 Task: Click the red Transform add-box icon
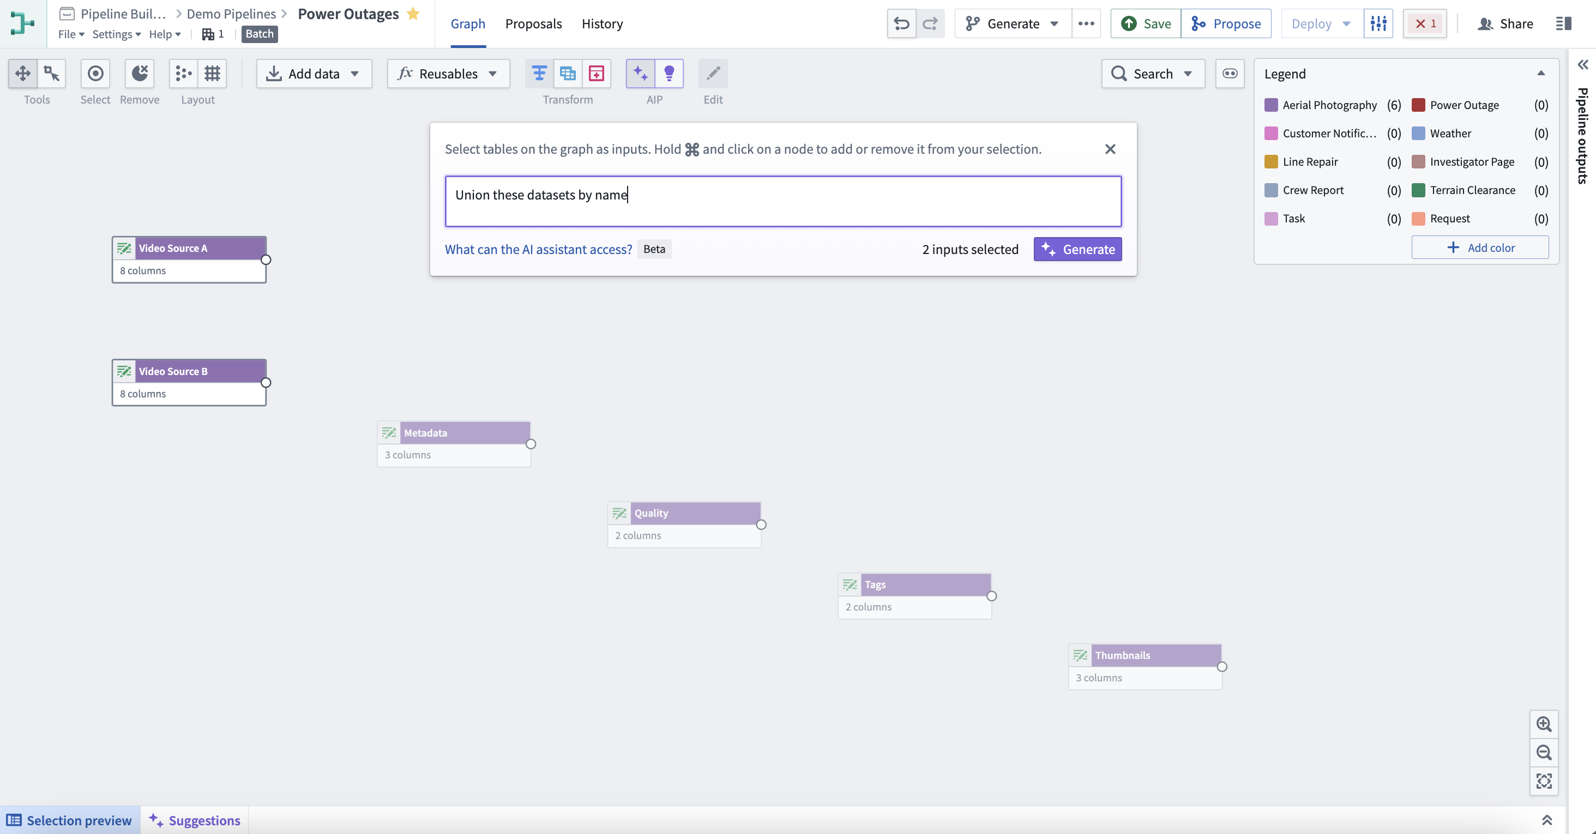[597, 74]
